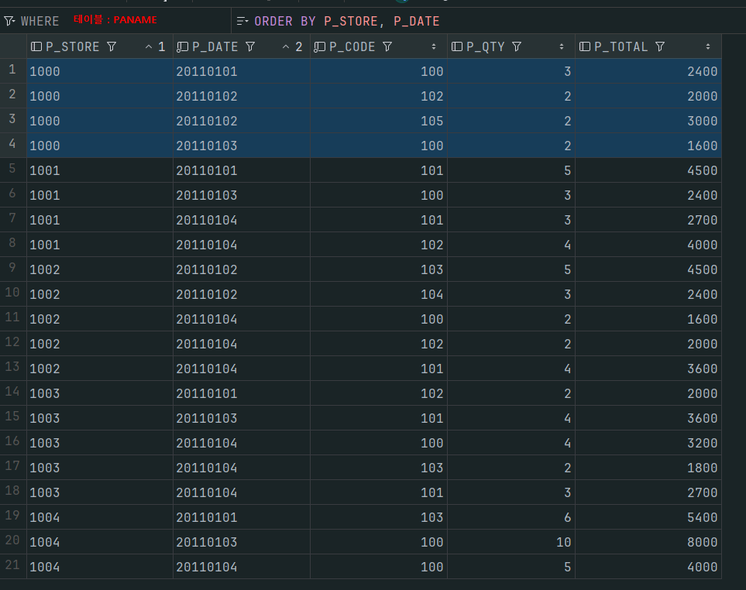746x590 pixels.
Task: Toggle ascending sort arrow on P_DATE
Action: coord(286,46)
